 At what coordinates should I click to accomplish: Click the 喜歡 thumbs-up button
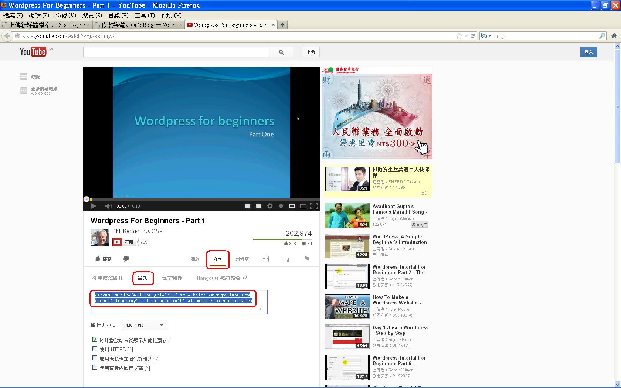click(103, 259)
